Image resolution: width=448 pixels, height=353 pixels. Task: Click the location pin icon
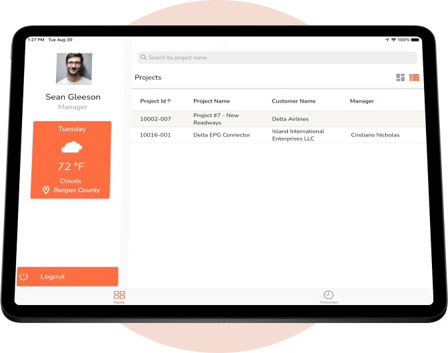46,190
